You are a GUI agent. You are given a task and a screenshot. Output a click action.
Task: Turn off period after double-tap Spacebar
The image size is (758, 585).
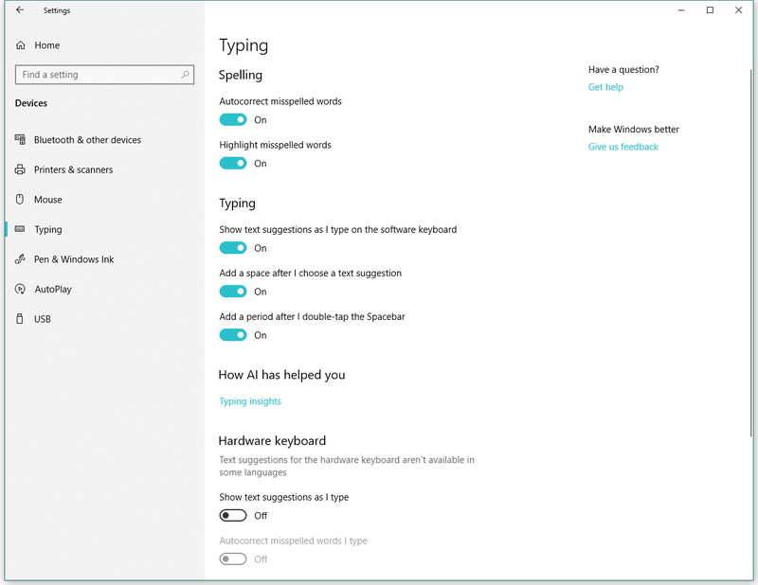tap(233, 335)
